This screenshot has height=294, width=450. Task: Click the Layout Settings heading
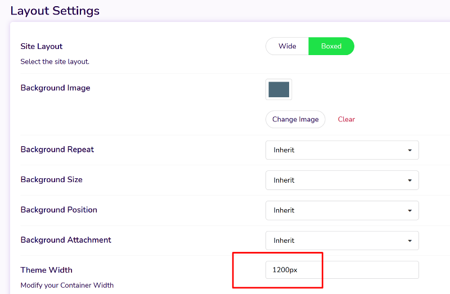click(55, 11)
